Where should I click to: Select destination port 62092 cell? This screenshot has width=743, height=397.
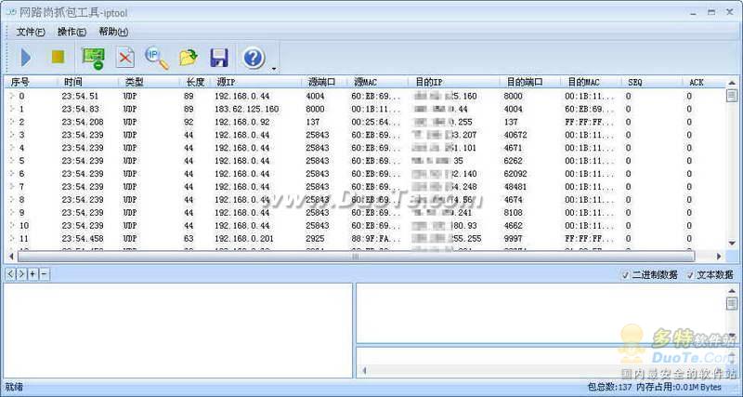point(515,174)
